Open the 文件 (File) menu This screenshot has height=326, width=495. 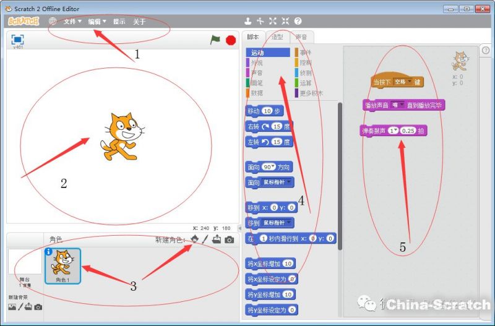pos(72,21)
